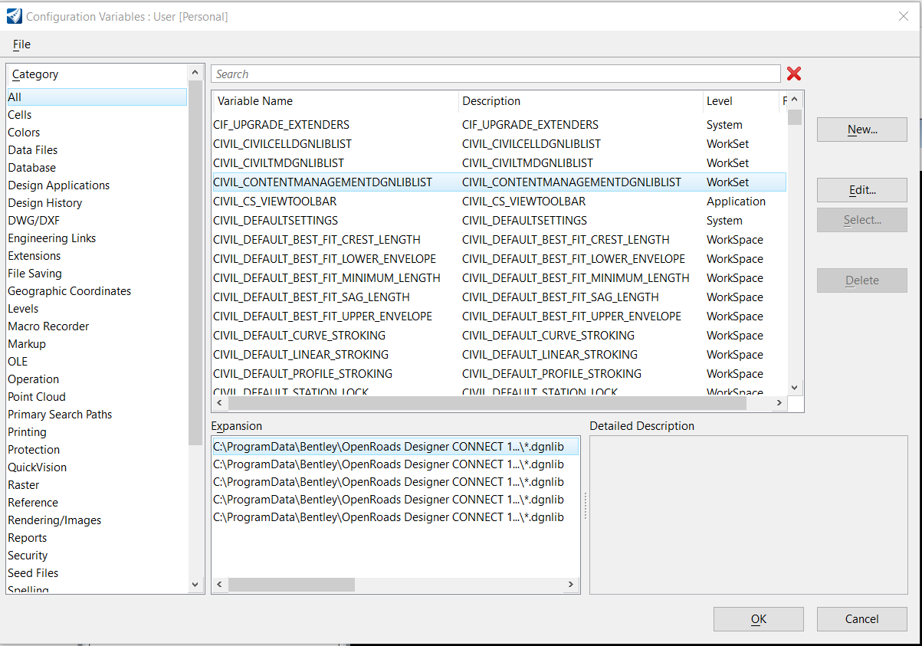Select the CIVIL_DEFAULTSETTINGS variable row
The height and width of the screenshot is (646, 922).
click(x=499, y=221)
